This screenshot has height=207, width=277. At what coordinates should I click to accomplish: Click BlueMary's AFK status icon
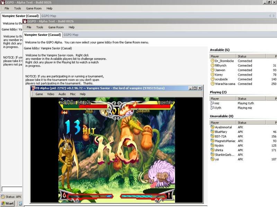point(212,132)
